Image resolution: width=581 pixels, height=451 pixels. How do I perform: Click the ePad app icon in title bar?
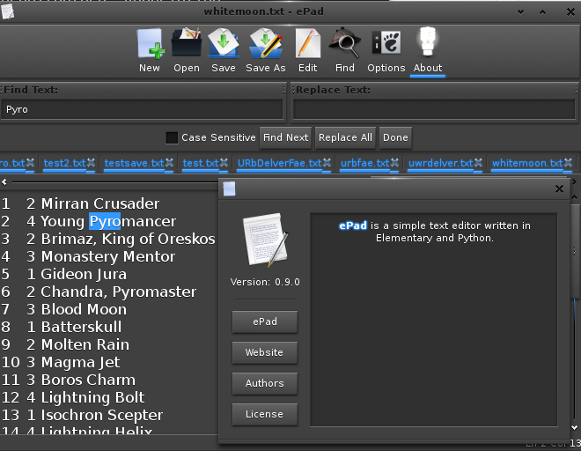point(7,11)
